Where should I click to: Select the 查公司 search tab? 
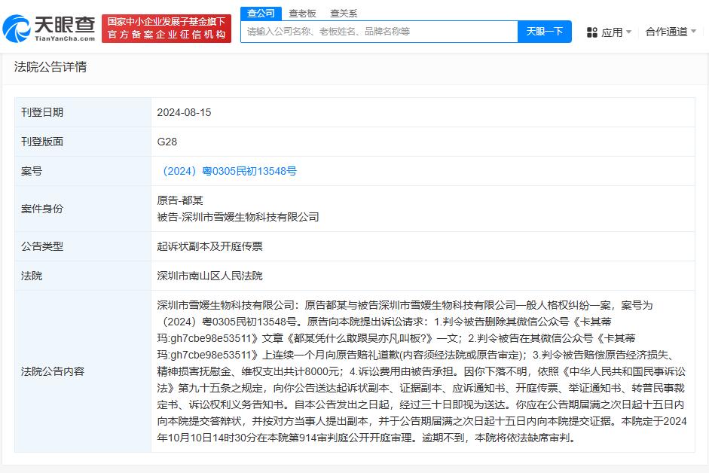coord(261,13)
